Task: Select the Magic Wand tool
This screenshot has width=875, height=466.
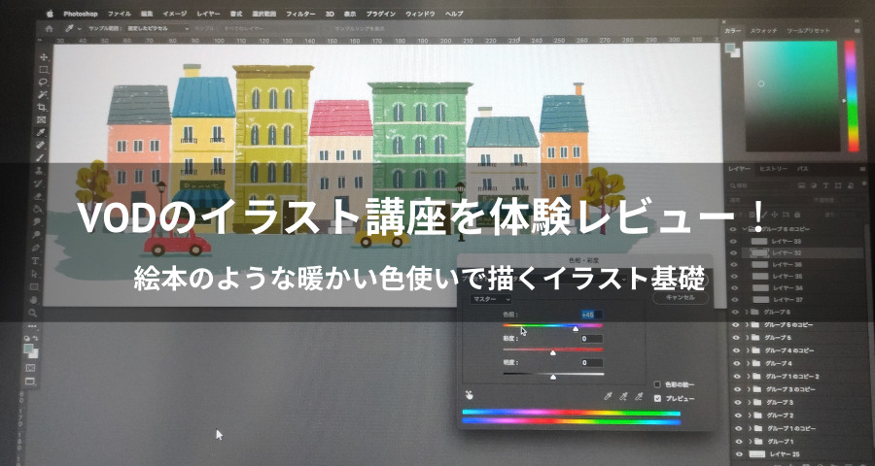Action: [43, 95]
